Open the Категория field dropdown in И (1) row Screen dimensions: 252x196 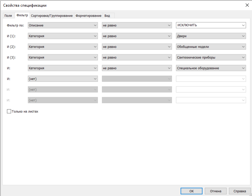[x=63, y=36]
